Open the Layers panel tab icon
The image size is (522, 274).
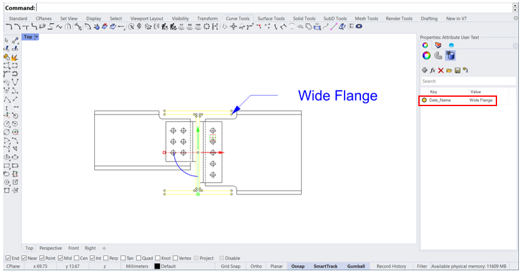(x=438, y=46)
